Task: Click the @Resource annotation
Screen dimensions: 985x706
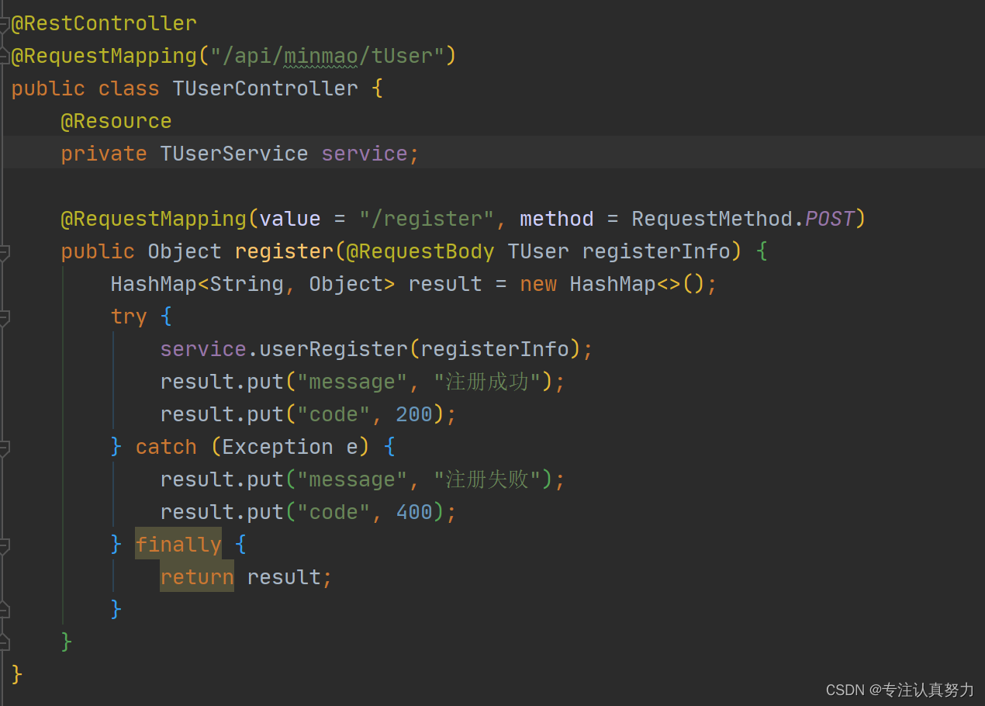Action: coord(116,122)
